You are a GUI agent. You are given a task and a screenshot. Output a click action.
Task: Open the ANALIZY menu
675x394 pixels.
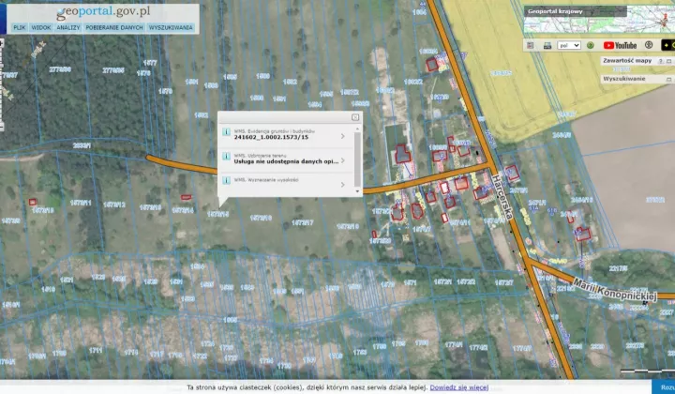point(68,27)
